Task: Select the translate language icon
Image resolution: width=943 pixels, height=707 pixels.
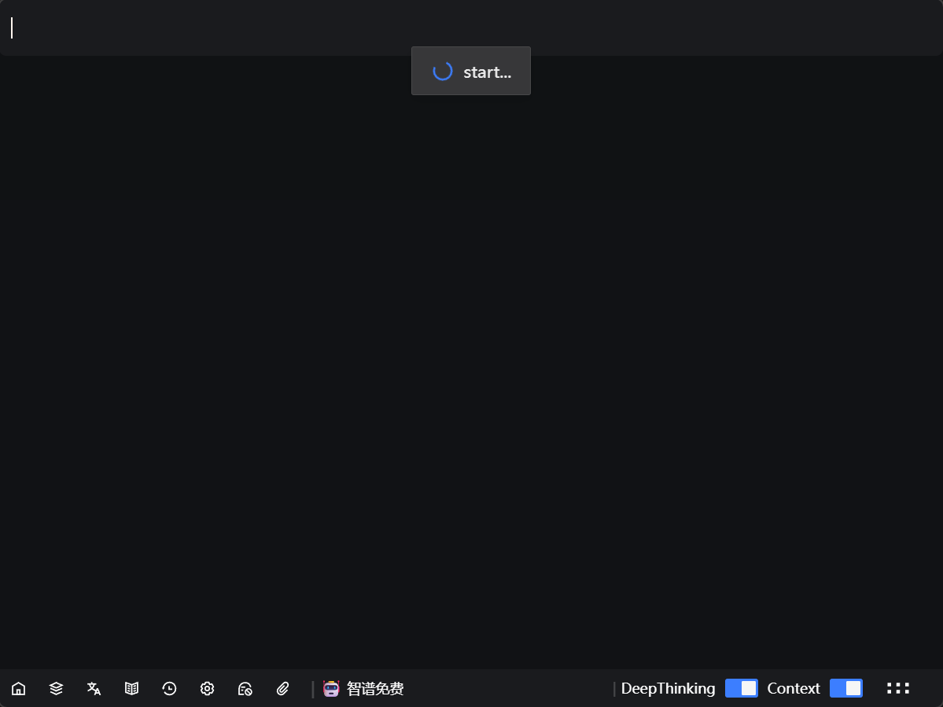Action: click(94, 689)
